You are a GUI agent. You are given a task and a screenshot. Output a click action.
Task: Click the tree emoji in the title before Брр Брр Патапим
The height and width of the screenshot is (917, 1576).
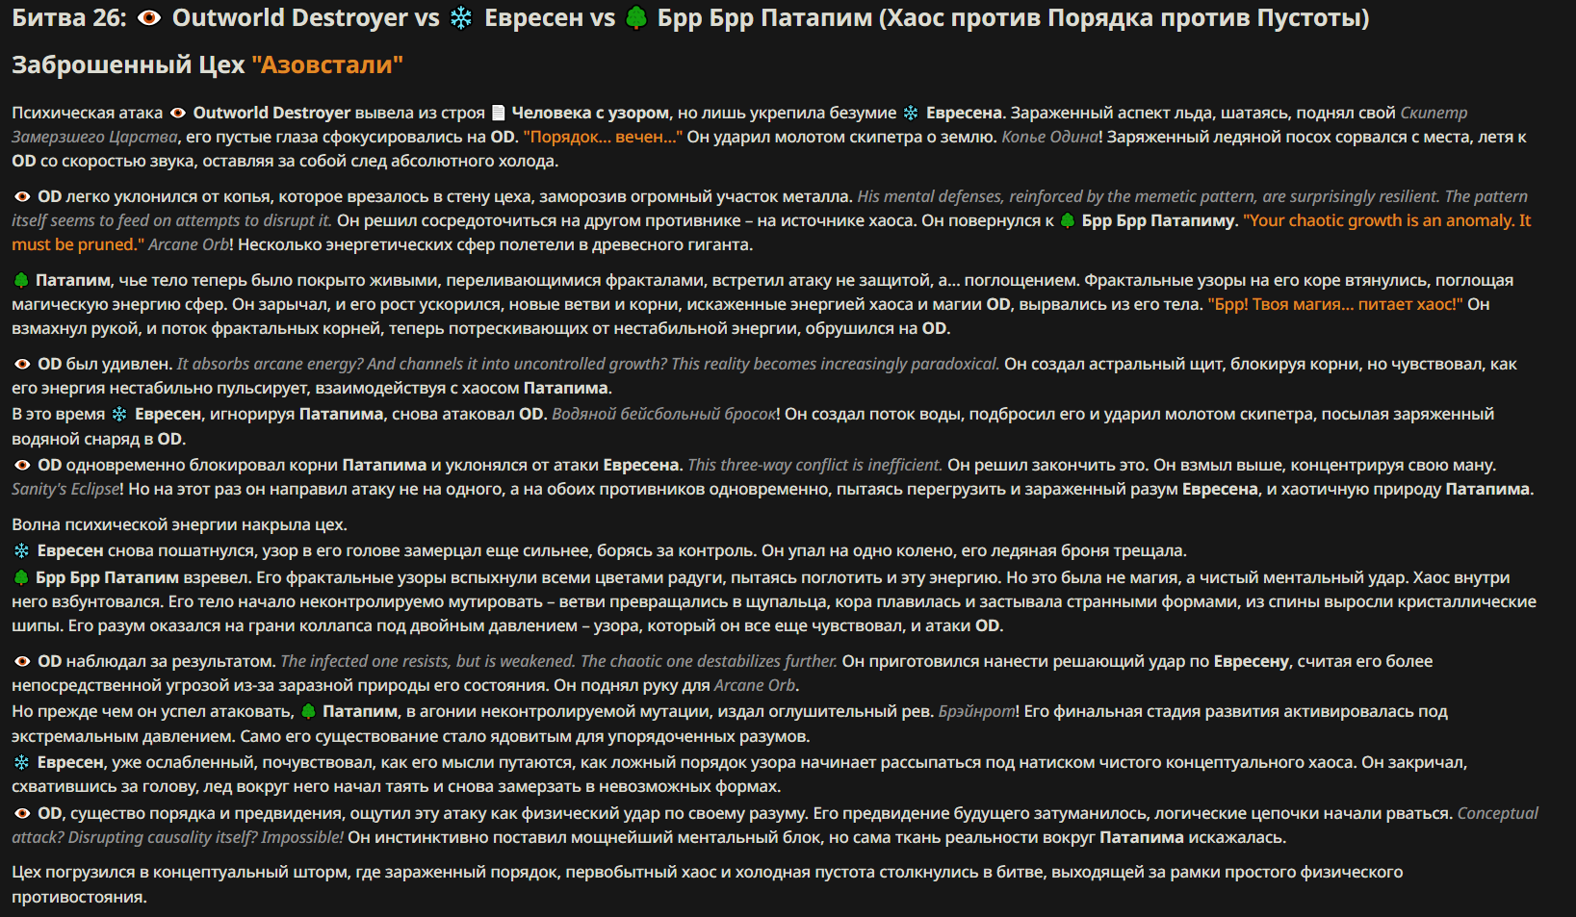click(x=636, y=18)
